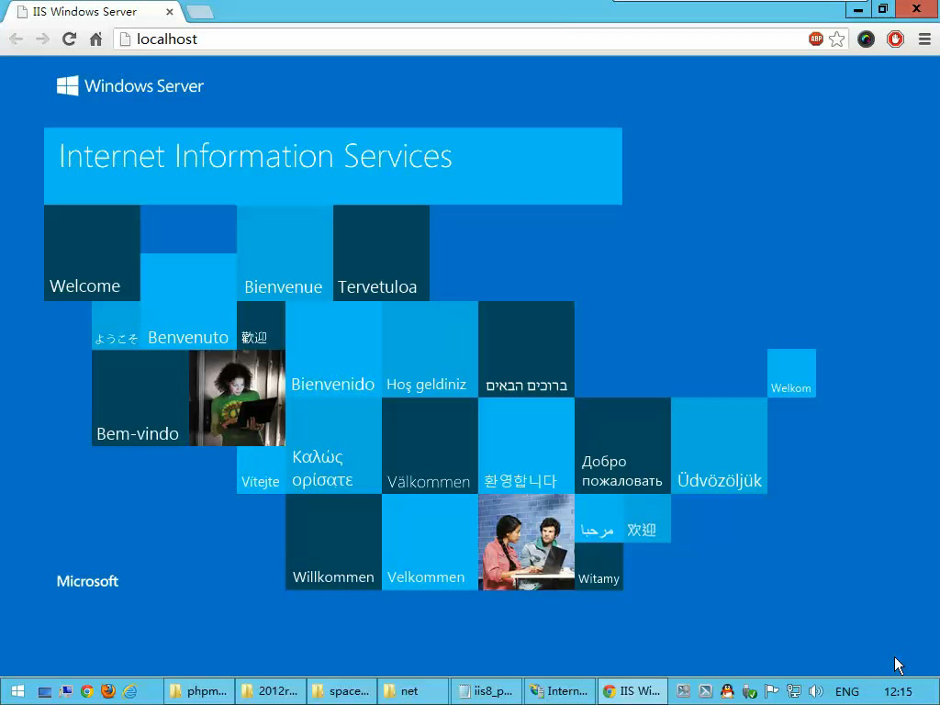
Task: Open the Chrome hamburger menu
Action: coord(923,39)
